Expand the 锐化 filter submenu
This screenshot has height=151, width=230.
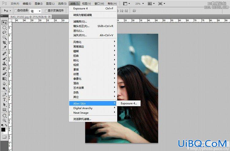[93, 60]
